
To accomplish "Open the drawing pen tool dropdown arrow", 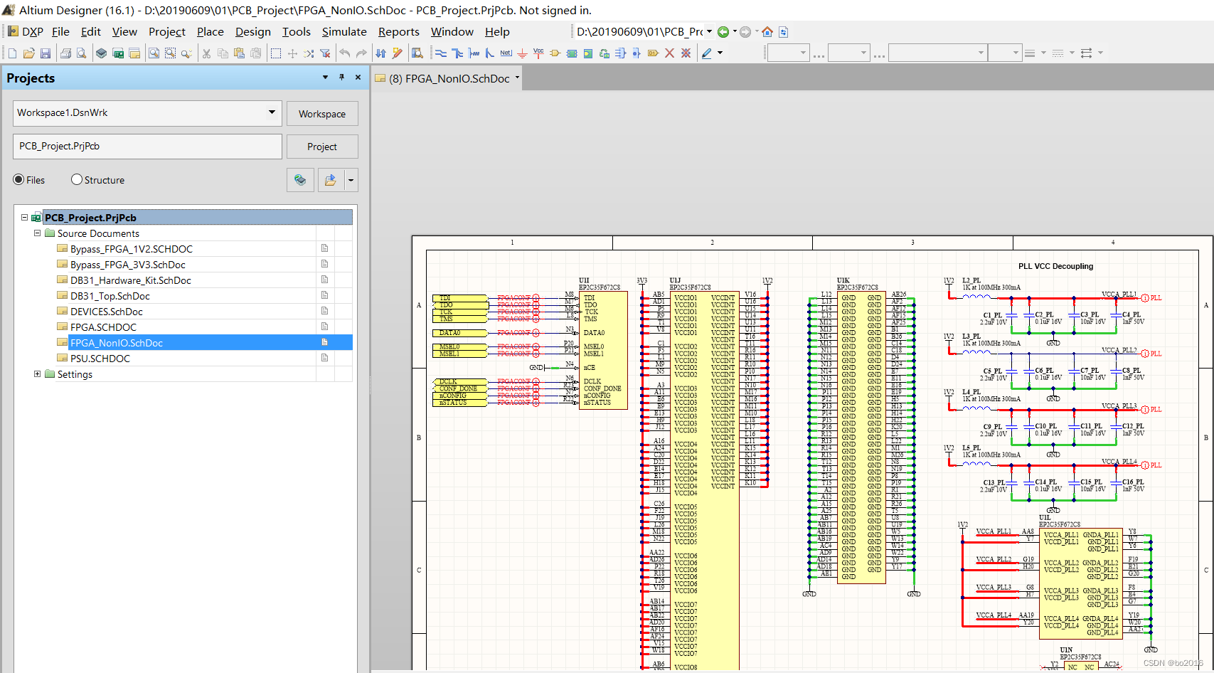I will click(720, 53).
